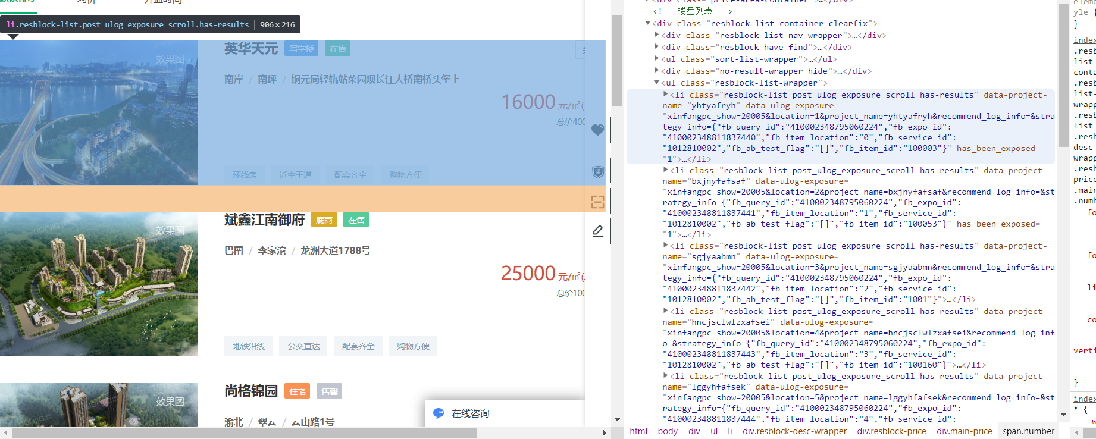Click 购物方便 tag under 英华天元
This screenshot has width=1096, height=439.
(x=405, y=175)
